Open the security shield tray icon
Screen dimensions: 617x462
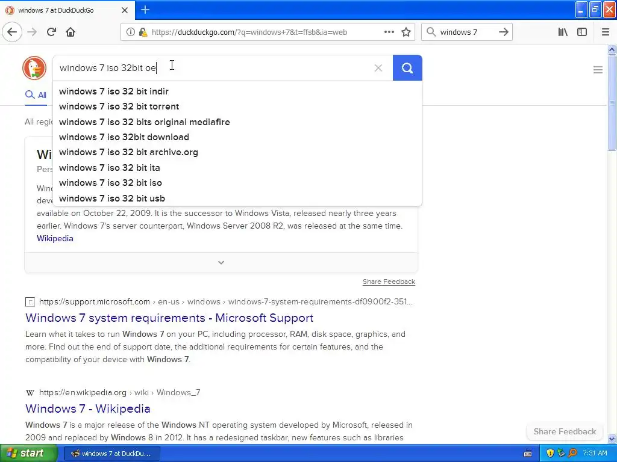(x=550, y=454)
